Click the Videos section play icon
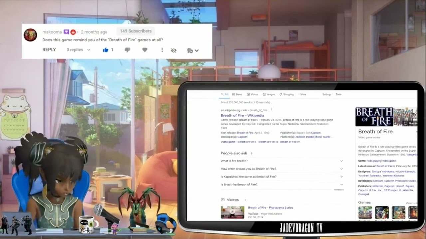Screen dimensions: 426x239 [x=223, y=200]
